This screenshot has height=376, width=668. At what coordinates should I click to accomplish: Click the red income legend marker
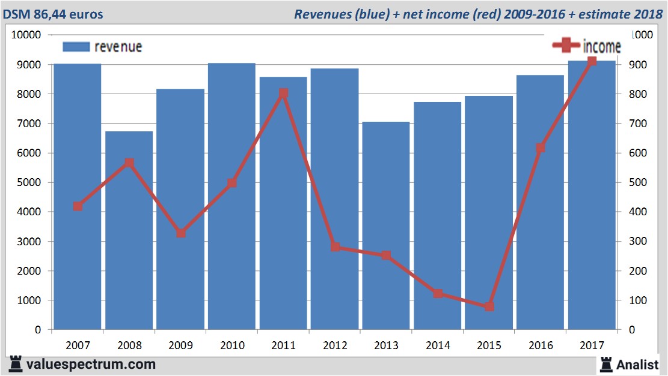coord(566,45)
